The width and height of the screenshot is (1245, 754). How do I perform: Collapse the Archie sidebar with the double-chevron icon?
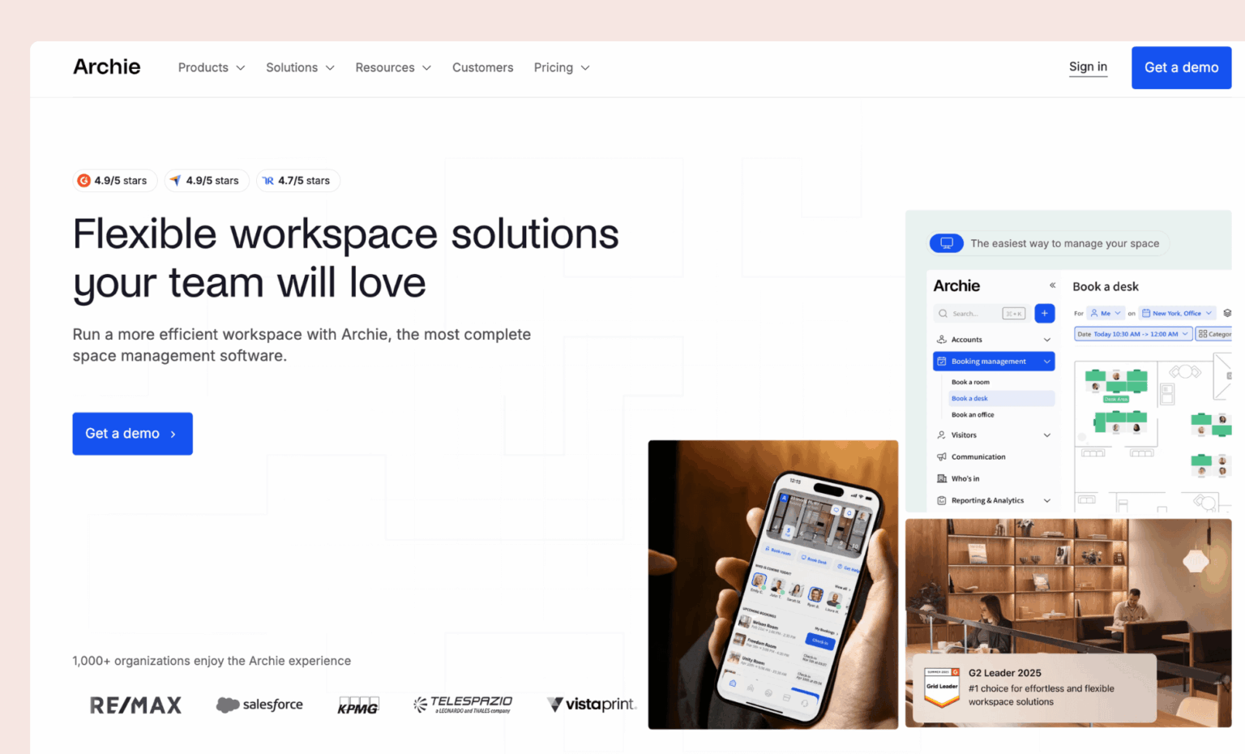coord(1052,285)
